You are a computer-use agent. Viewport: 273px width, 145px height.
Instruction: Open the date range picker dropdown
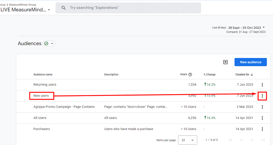click(263, 27)
